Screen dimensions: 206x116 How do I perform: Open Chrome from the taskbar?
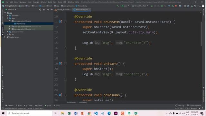[89, 113]
